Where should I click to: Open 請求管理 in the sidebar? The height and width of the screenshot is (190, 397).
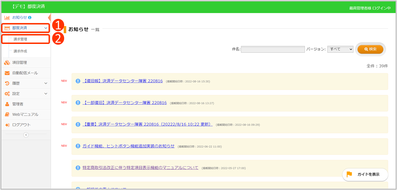[x=21, y=39]
